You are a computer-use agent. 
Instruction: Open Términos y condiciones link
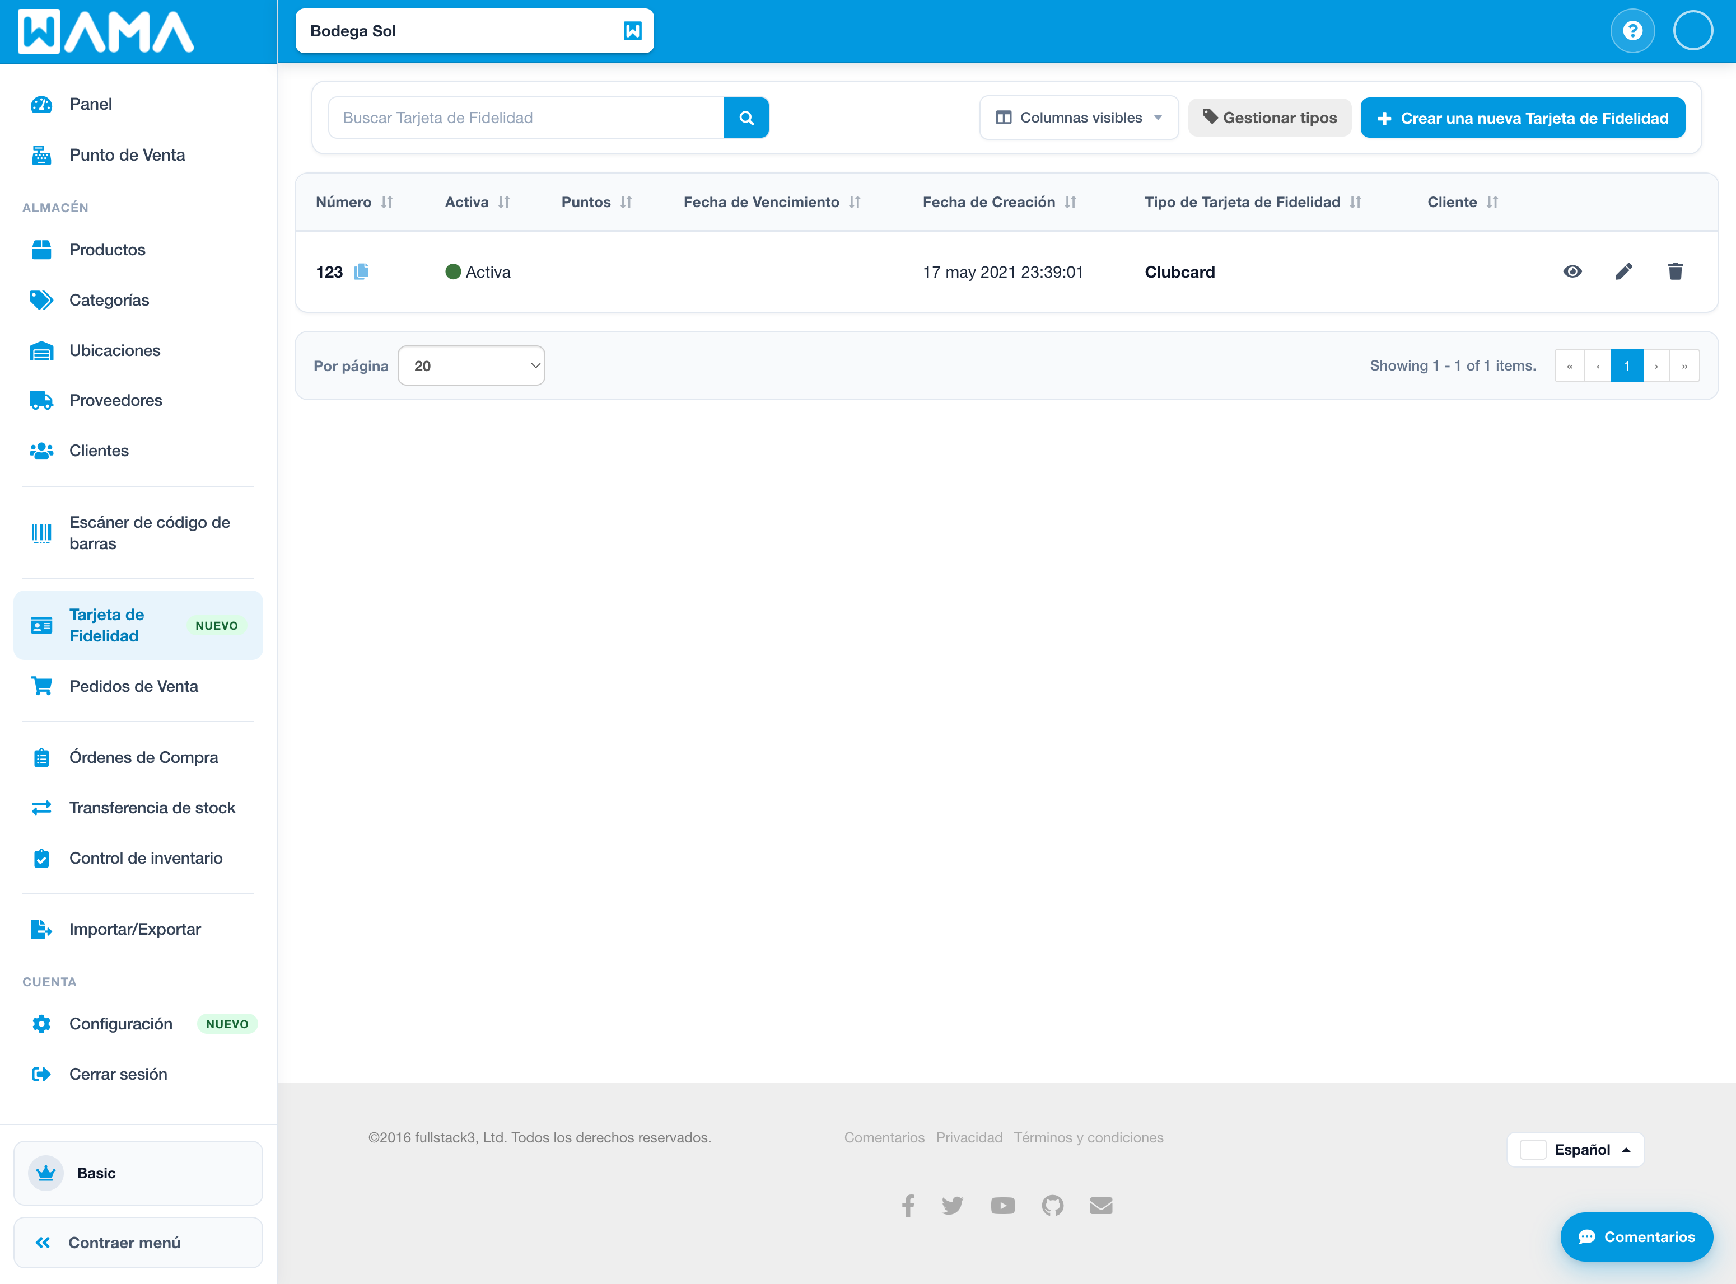(1088, 1137)
